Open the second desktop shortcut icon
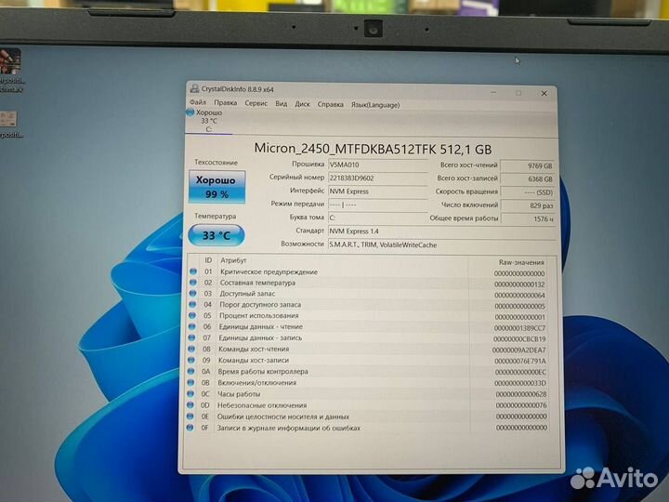The image size is (669, 502). pos(9,119)
